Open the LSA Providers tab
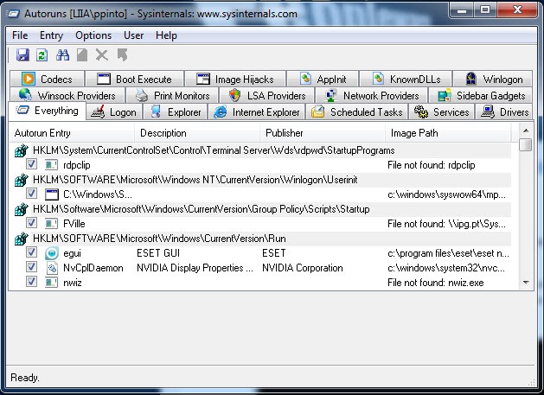This screenshot has width=544, height=395. click(x=266, y=95)
